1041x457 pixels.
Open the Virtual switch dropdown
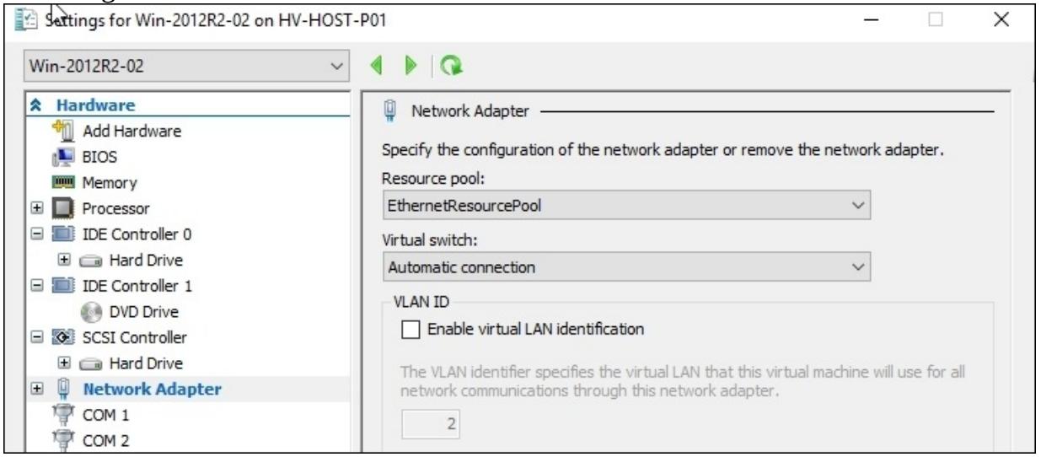pyautogui.click(x=626, y=267)
